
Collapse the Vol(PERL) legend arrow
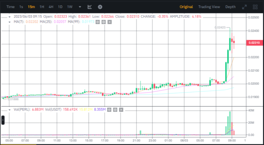[x=10, y=110]
